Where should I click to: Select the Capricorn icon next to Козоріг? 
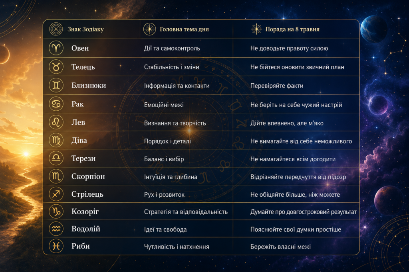(56, 211)
